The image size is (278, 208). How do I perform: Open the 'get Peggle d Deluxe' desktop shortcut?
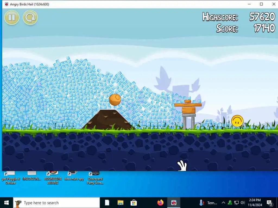(x=11, y=178)
